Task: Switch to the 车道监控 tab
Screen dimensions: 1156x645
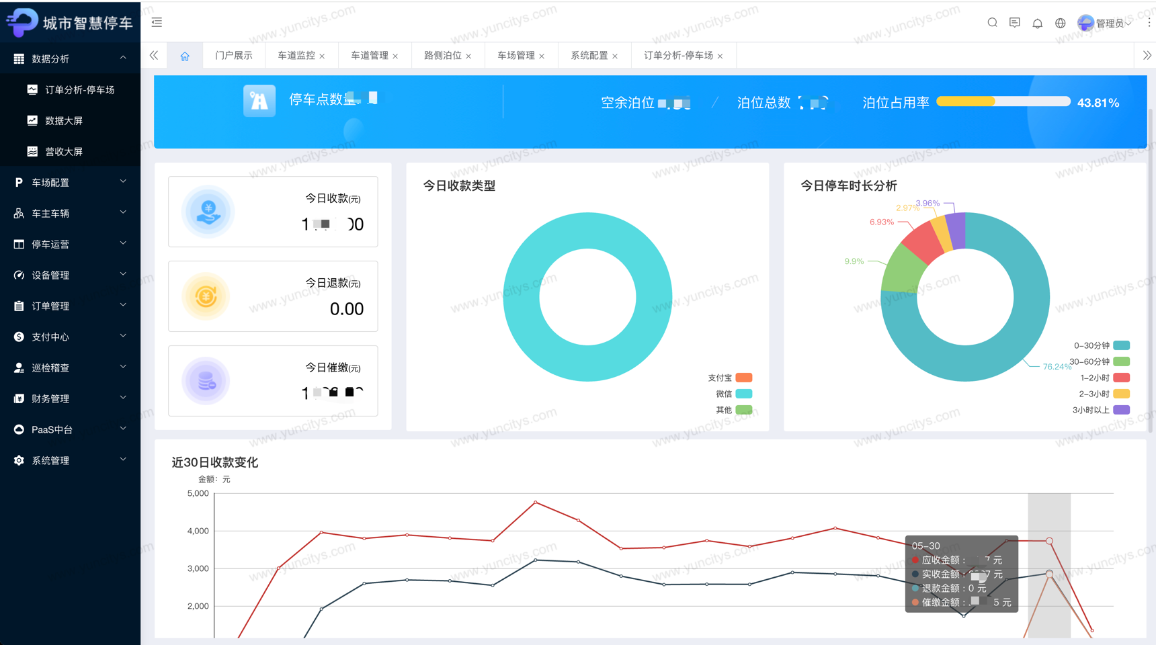Action: [x=296, y=56]
